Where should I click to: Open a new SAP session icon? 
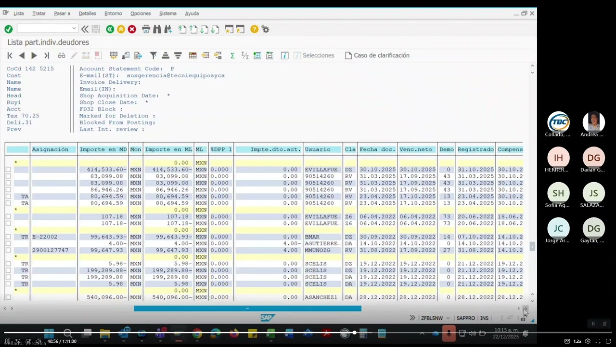[229, 29]
